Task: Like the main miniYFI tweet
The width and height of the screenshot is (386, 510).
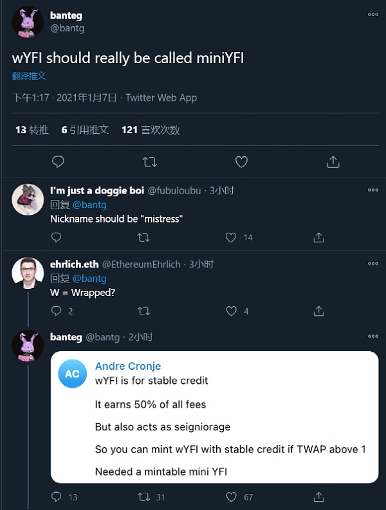Action: click(241, 161)
